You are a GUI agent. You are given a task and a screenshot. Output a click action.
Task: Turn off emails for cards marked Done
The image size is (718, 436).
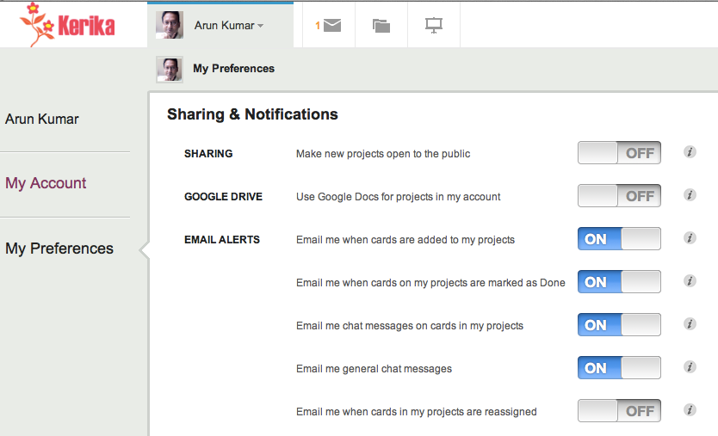click(619, 282)
